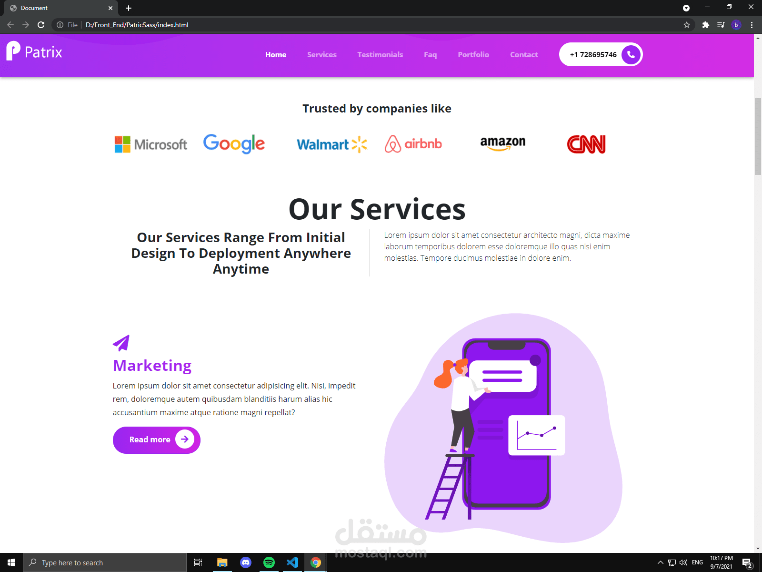Open the Testimonials nav item

point(380,54)
